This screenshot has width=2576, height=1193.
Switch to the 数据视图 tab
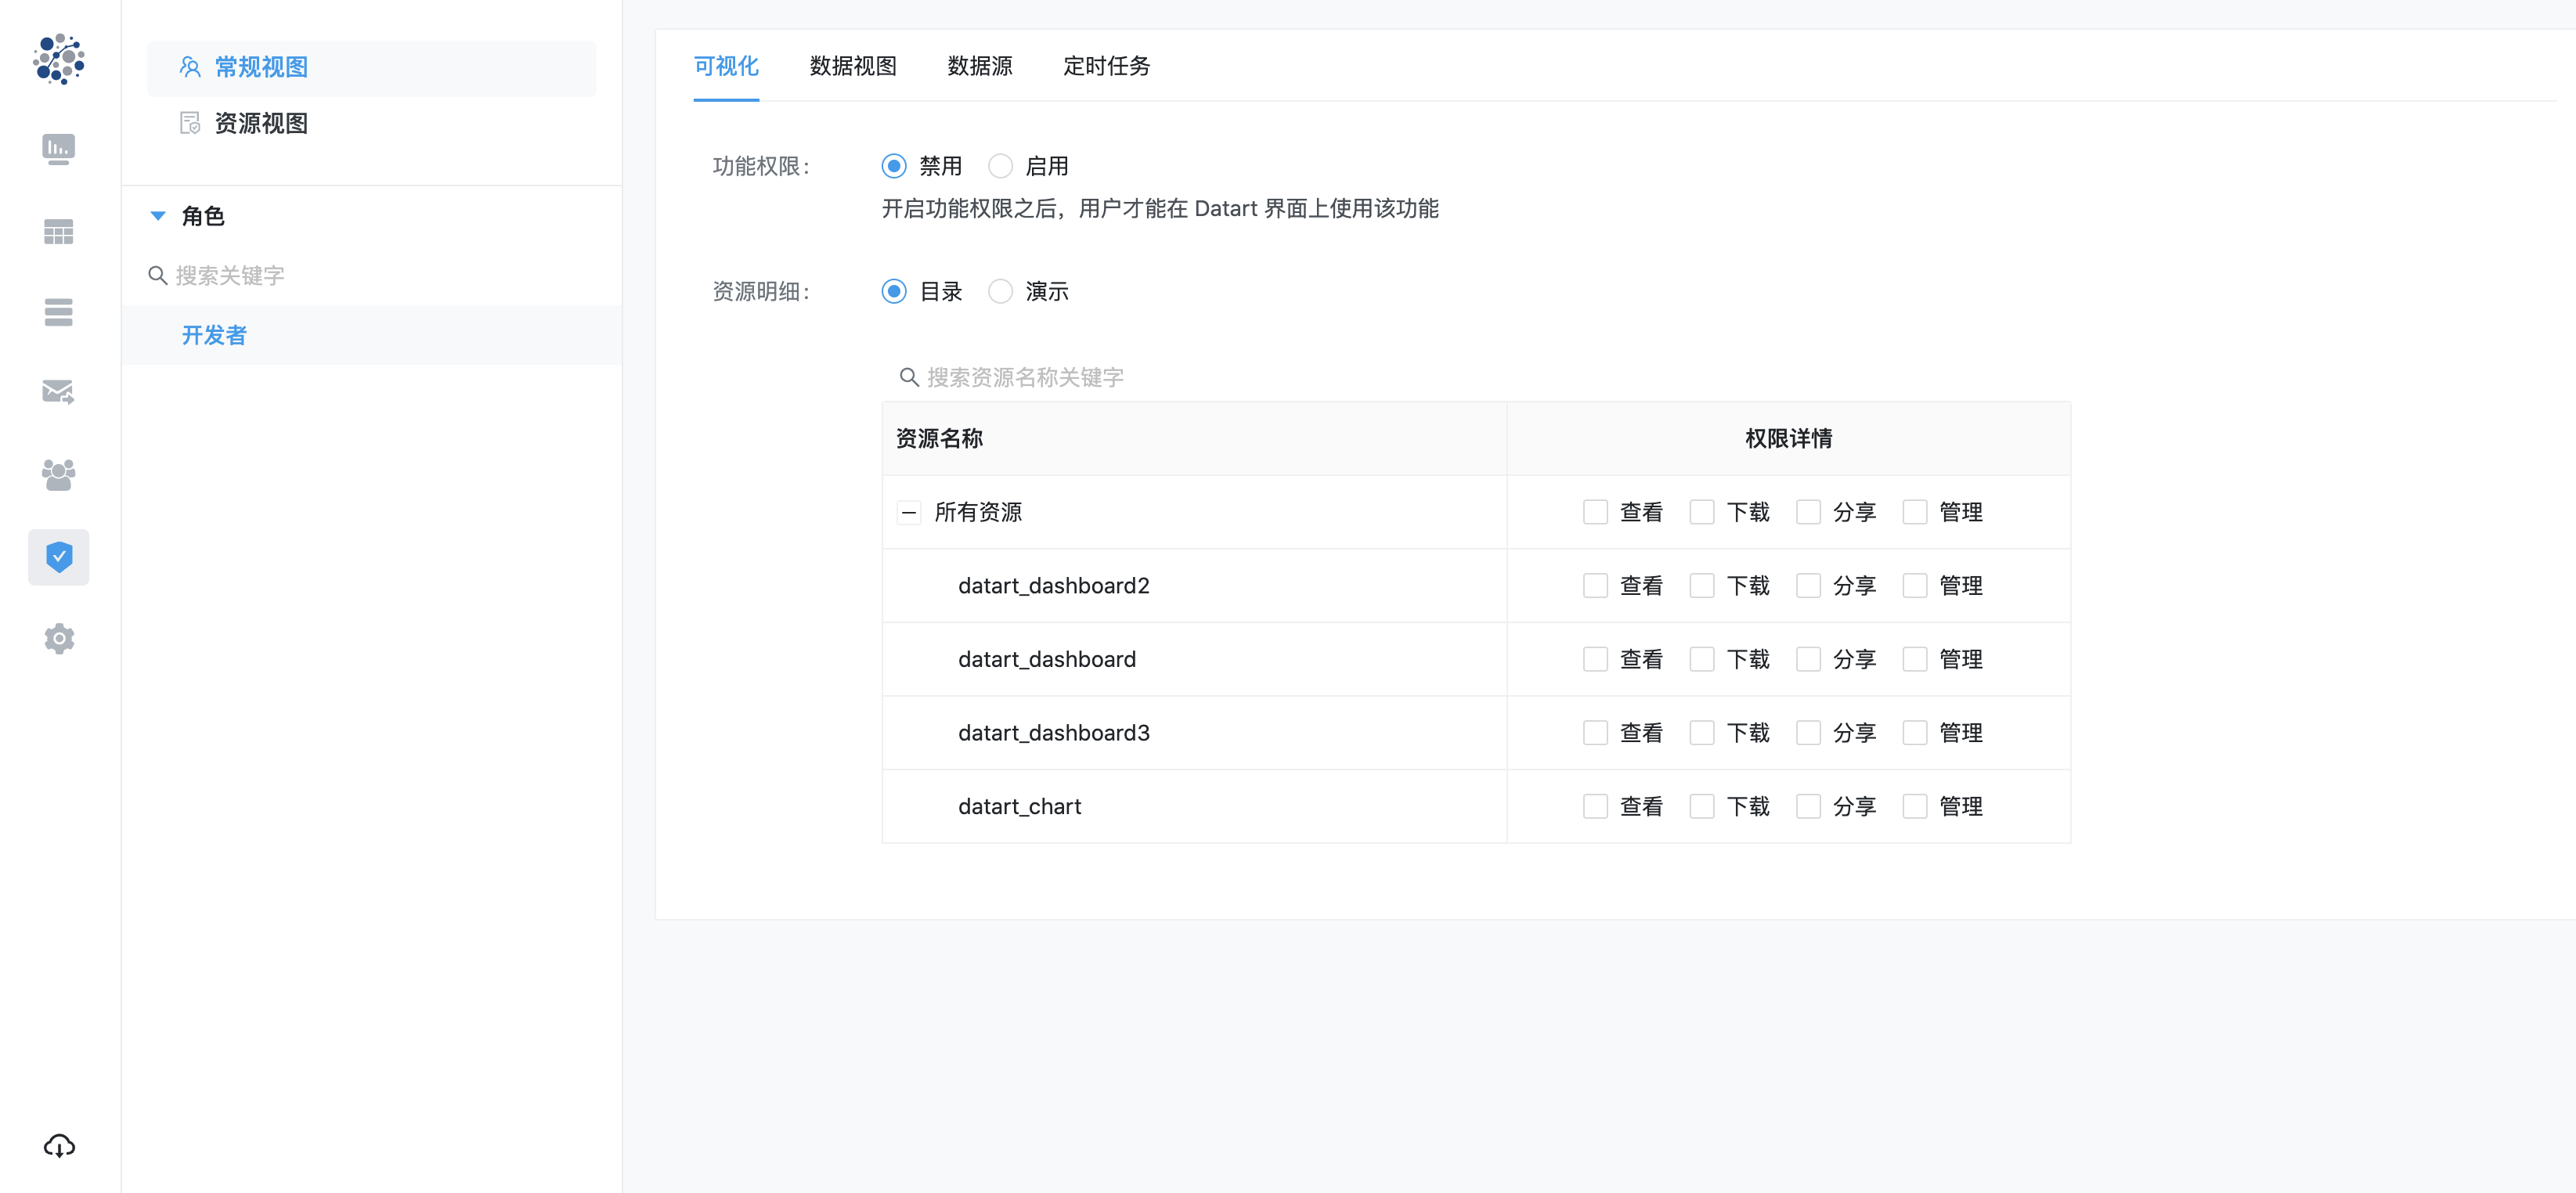click(852, 66)
